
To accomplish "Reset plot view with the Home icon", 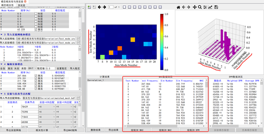I will pos(178,7).
